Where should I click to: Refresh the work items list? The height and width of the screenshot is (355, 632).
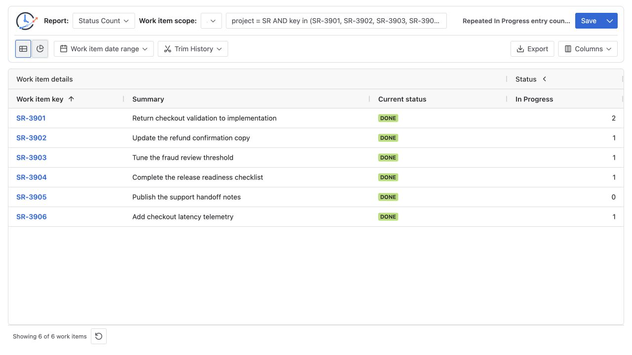coord(99,336)
